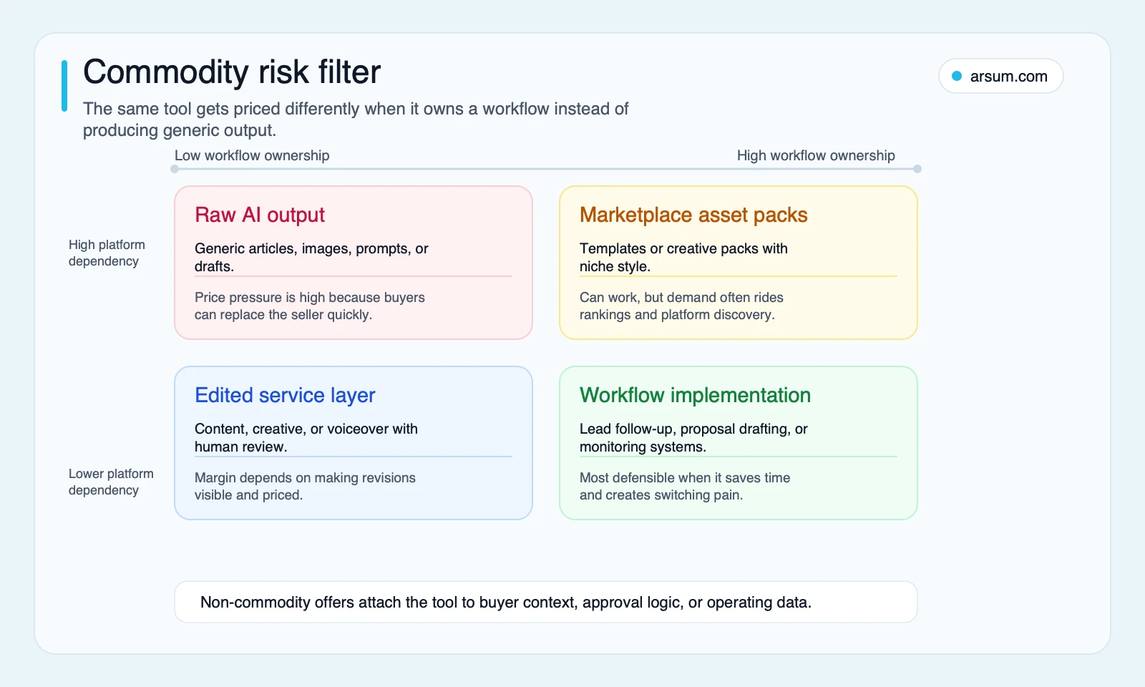1145x687 pixels.
Task: Click the High platform dependency label
Action: point(107,253)
